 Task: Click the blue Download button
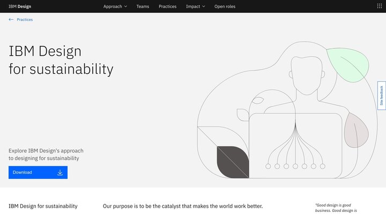pyautogui.click(x=38, y=172)
